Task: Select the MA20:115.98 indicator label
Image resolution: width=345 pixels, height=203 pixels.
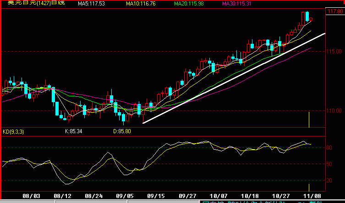Action: [x=189, y=4]
